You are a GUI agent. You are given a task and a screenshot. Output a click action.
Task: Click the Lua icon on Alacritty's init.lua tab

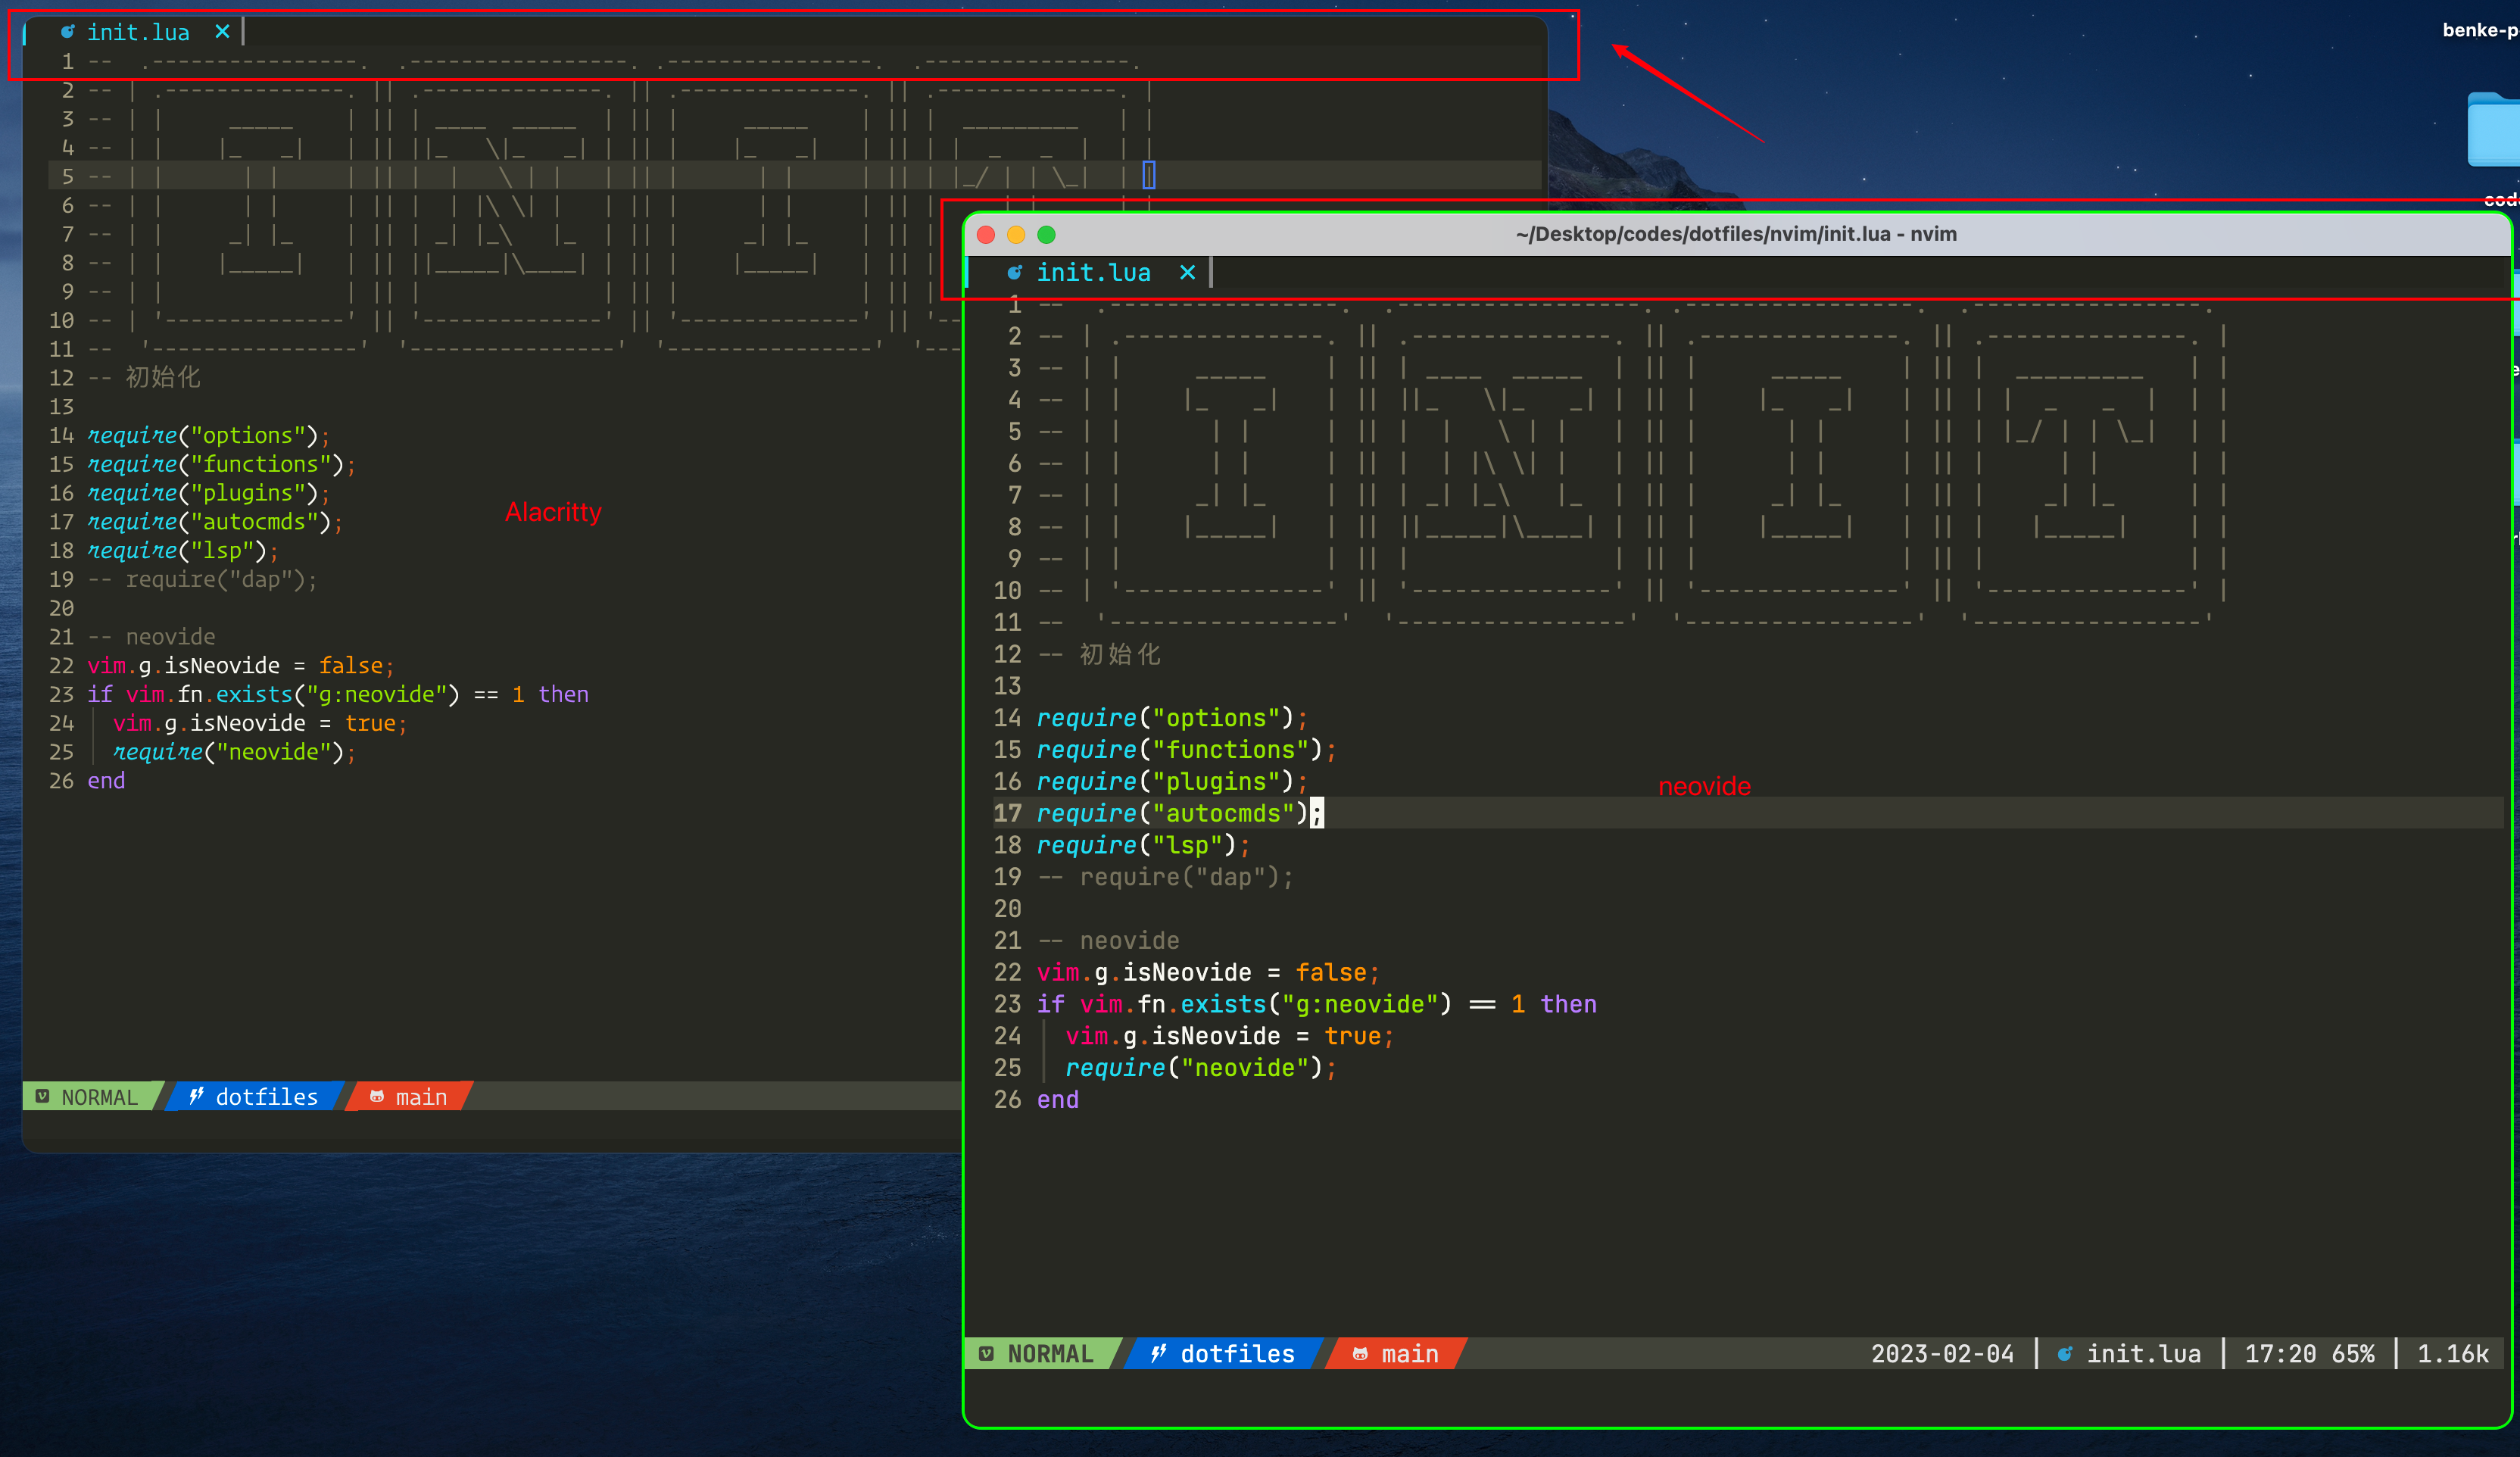(x=67, y=31)
